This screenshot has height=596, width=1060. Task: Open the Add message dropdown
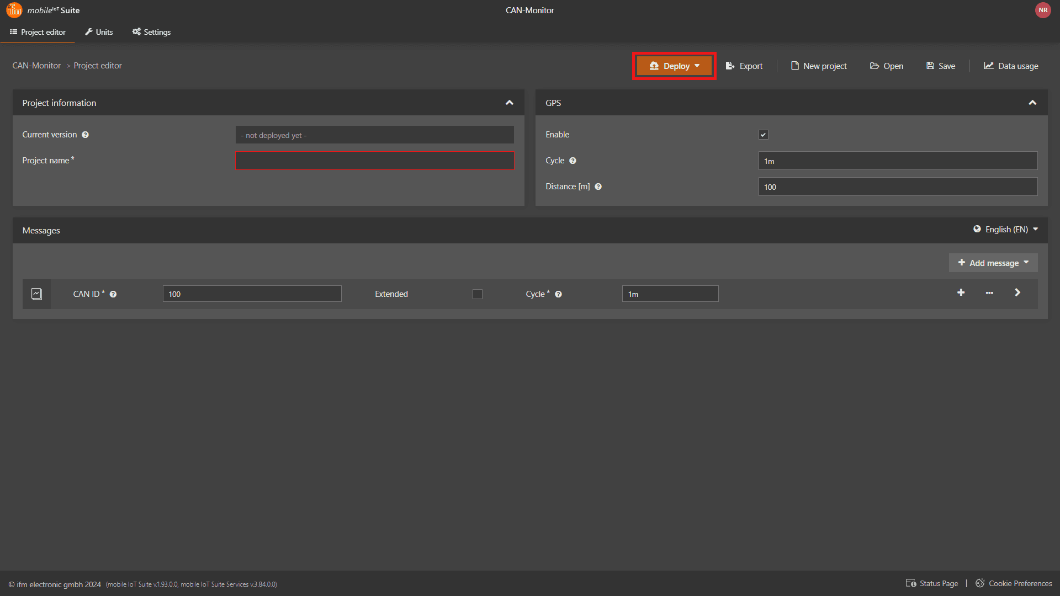(x=993, y=263)
